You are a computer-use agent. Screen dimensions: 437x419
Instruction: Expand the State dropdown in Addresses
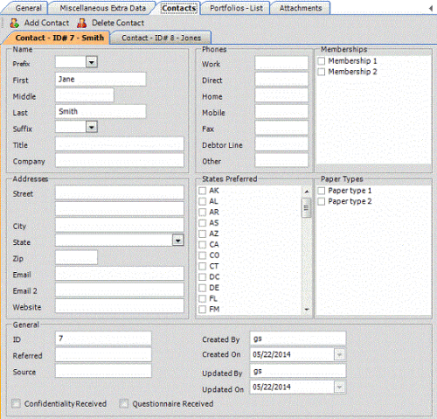[178, 241]
